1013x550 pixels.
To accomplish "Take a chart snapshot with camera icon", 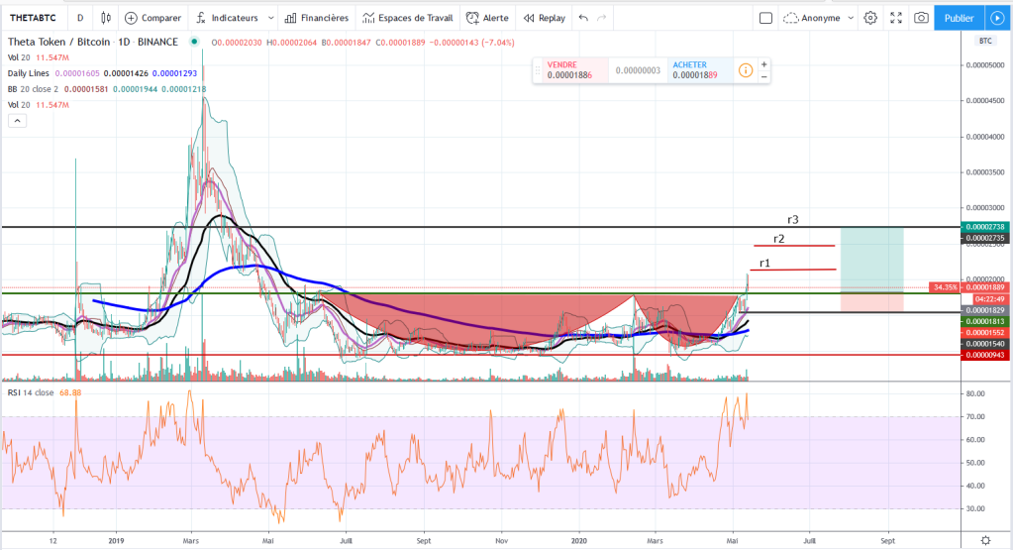I will tap(921, 18).
